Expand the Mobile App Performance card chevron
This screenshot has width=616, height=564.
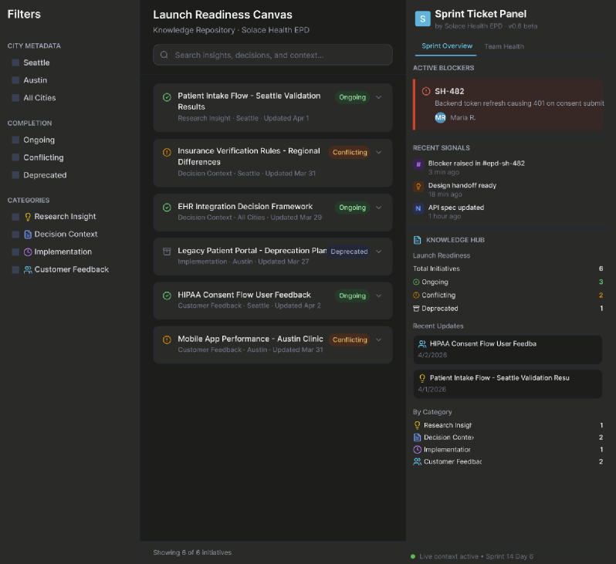(x=379, y=339)
